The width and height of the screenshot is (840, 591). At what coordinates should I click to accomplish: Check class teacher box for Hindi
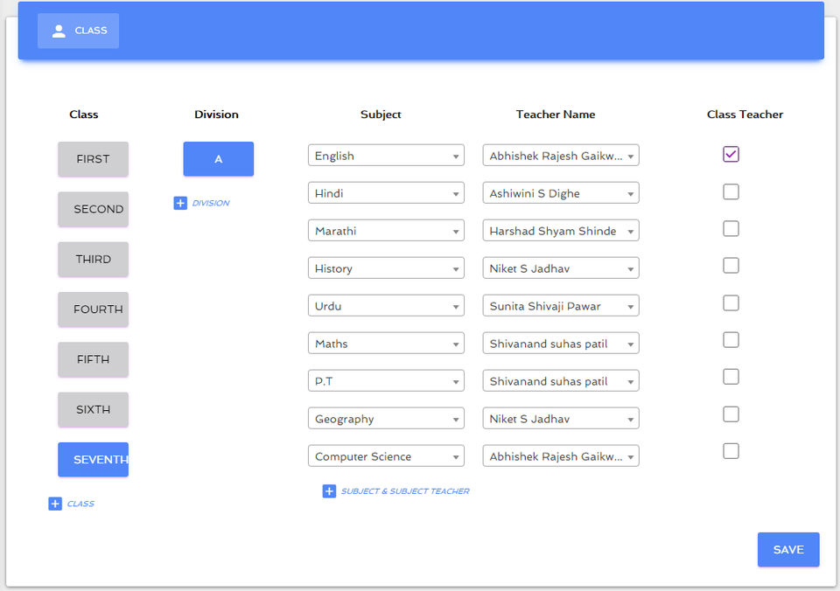[731, 191]
